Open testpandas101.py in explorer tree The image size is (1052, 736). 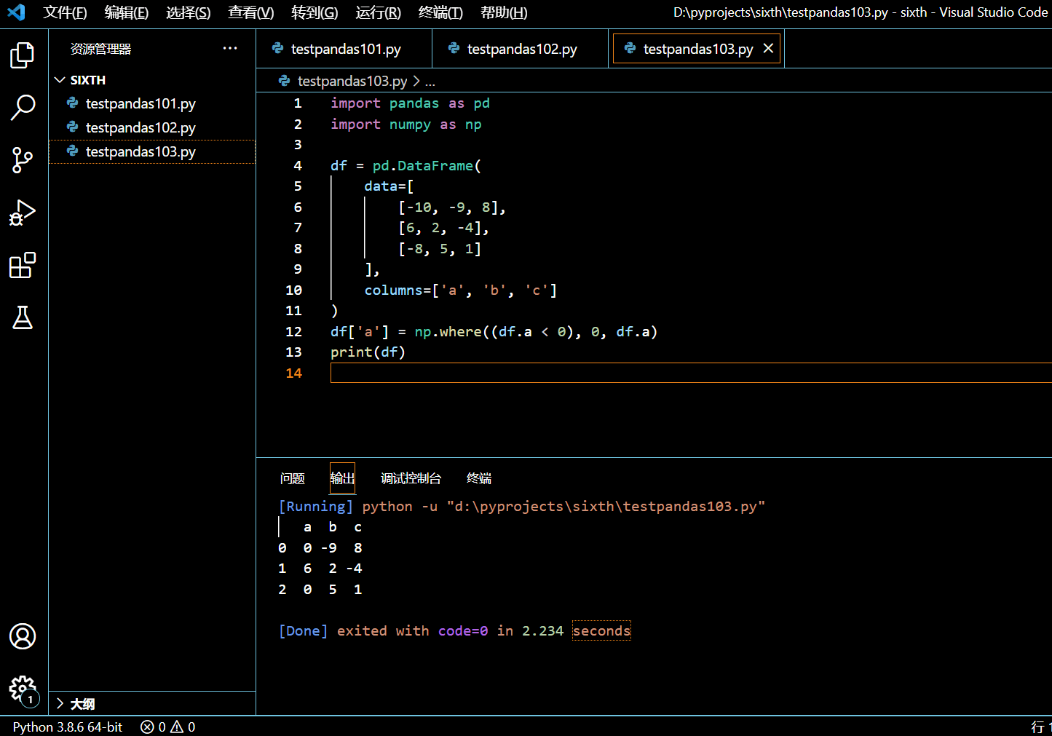(152, 103)
